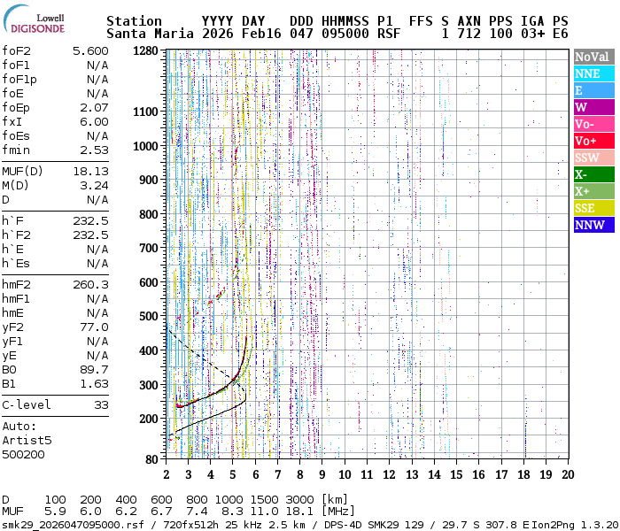
Task: Select the W purple legend swatch
Action: pyautogui.click(x=594, y=107)
